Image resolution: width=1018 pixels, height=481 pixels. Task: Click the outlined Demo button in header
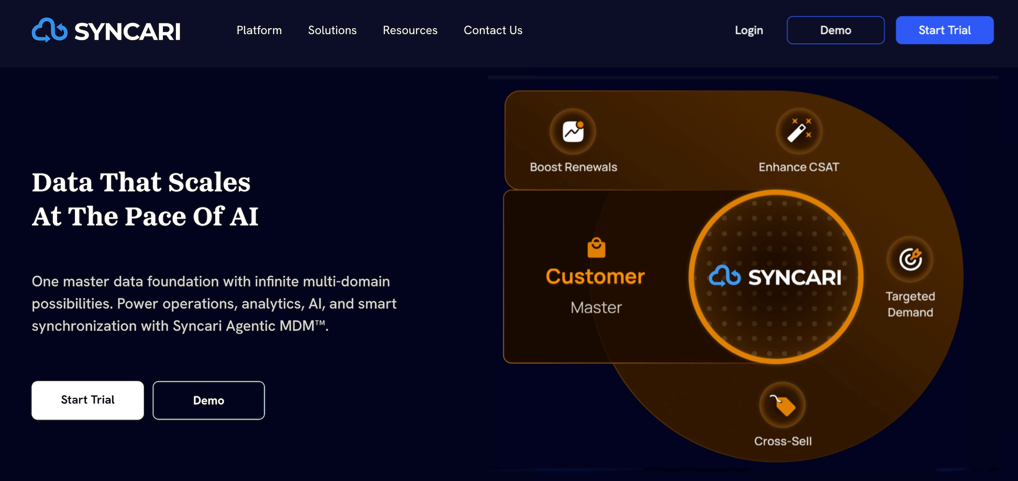(836, 30)
